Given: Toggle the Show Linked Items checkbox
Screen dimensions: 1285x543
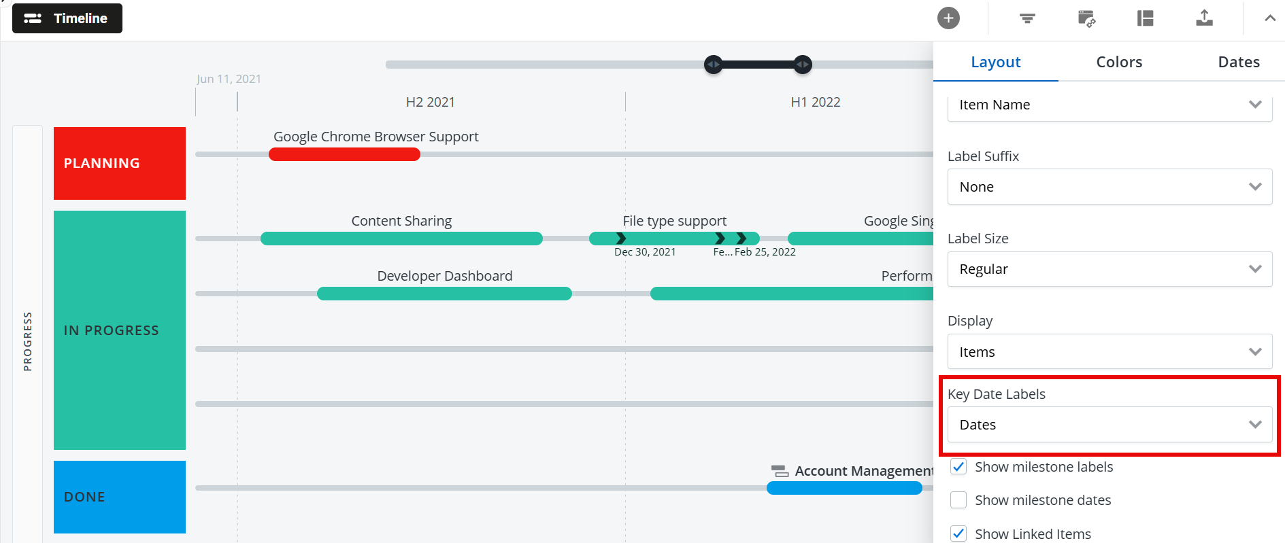Looking at the screenshot, I should [958, 533].
